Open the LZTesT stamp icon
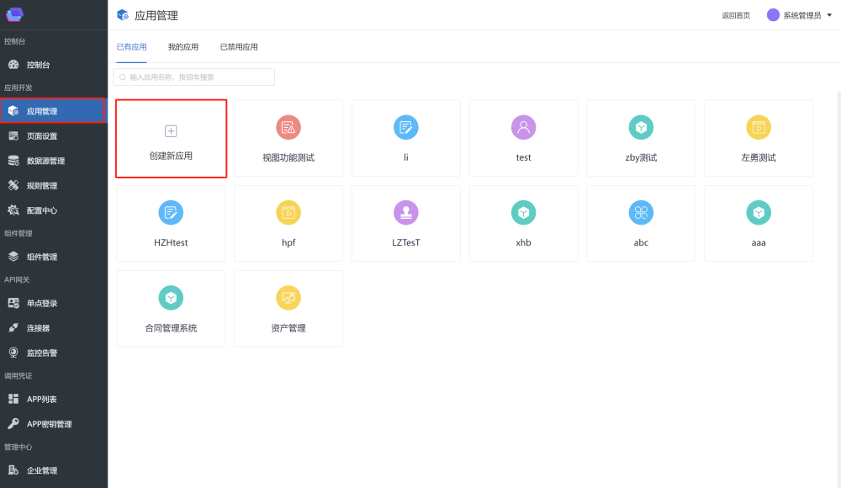Image resolution: width=841 pixels, height=488 pixels. tap(405, 213)
